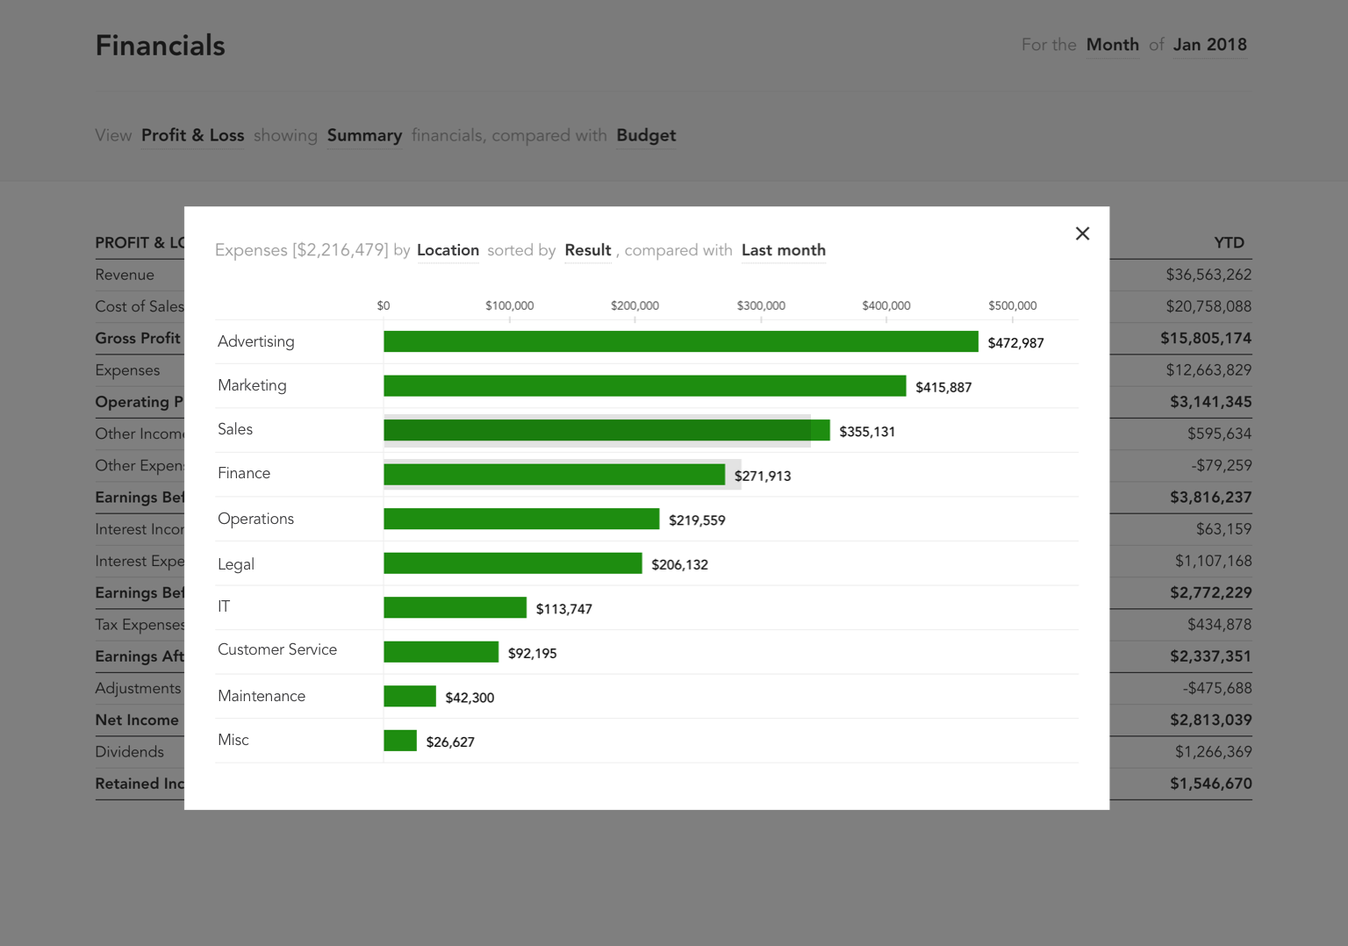This screenshot has width=1348, height=946.
Task: Open the Location grouping dropdown
Action: pos(448,250)
